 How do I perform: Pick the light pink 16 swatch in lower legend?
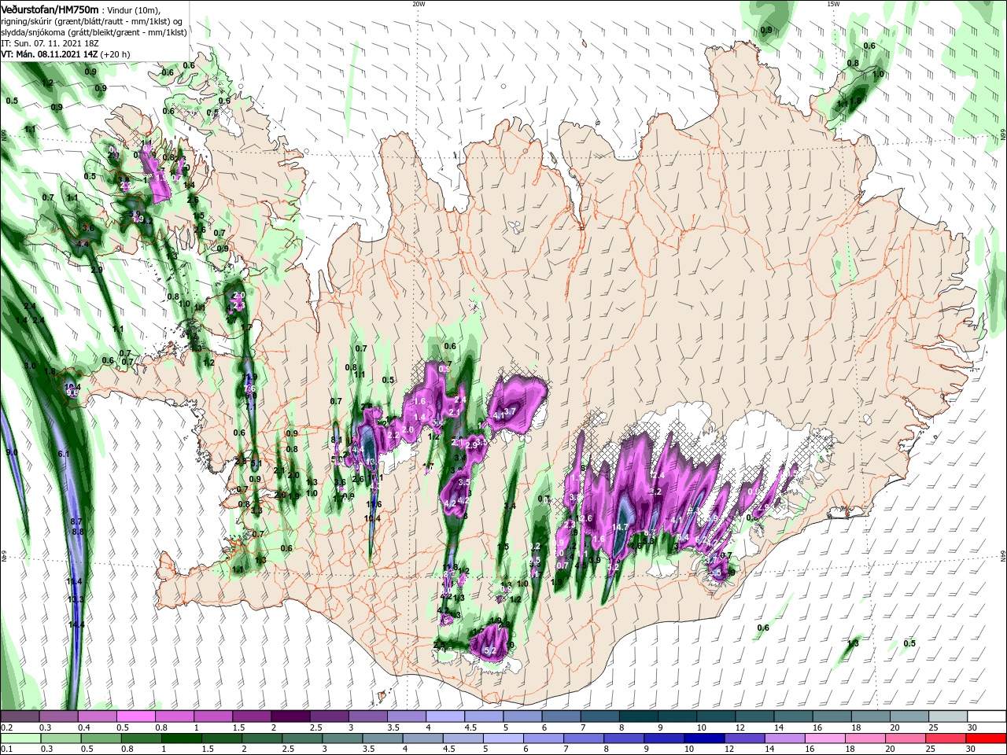(824, 738)
